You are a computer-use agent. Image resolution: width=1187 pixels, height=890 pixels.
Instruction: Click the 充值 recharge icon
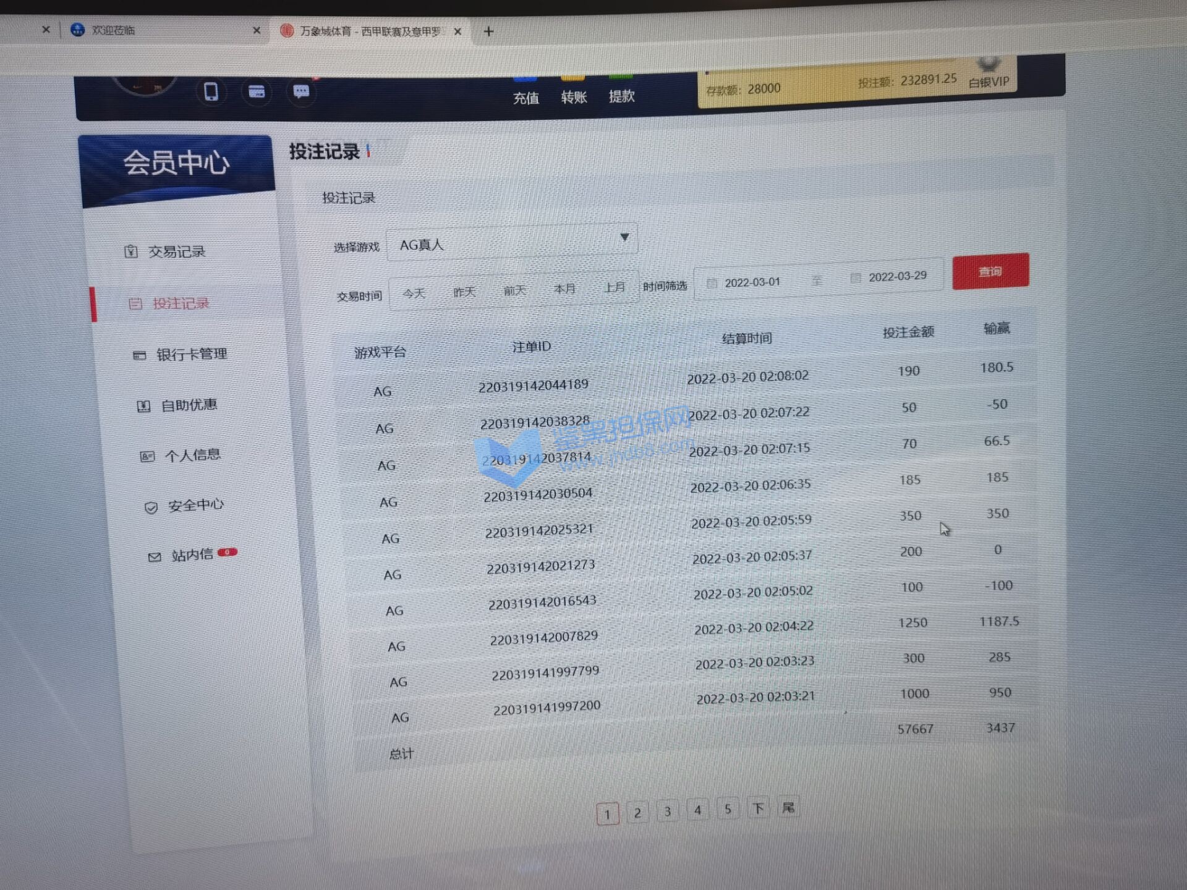pyautogui.click(x=525, y=94)
